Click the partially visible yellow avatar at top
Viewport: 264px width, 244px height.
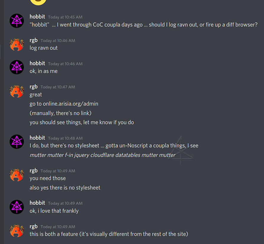(38, 2)
